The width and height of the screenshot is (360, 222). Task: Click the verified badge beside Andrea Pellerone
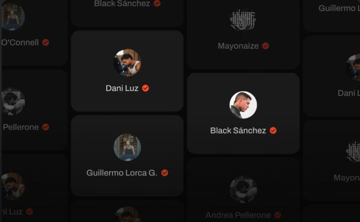click(x=278, y=215)
